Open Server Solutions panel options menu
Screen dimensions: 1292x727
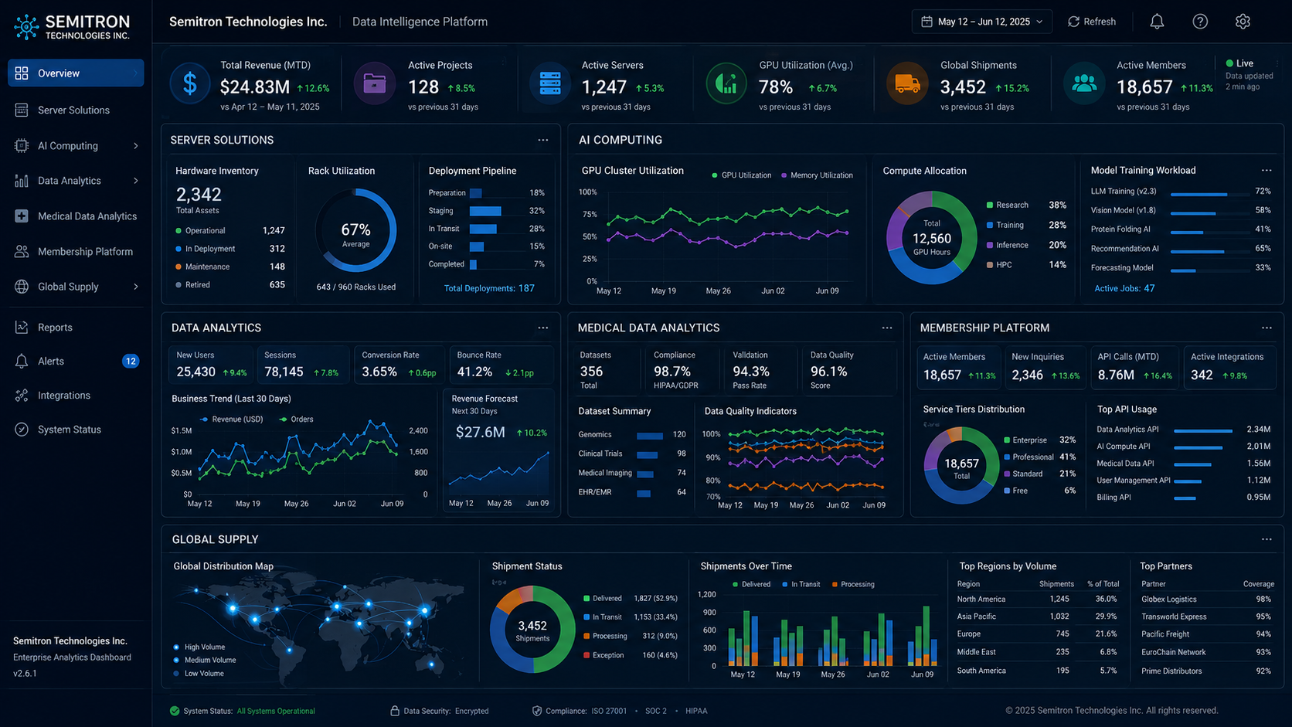click(x=543, y=140)
